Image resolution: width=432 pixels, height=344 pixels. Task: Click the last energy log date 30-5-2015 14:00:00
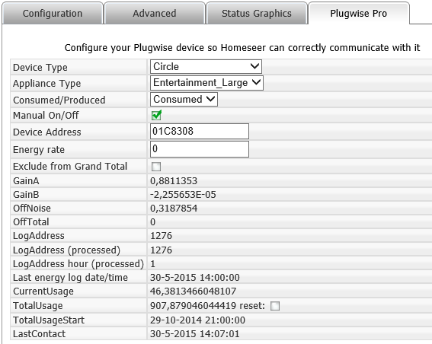click(x=195, y=277)
